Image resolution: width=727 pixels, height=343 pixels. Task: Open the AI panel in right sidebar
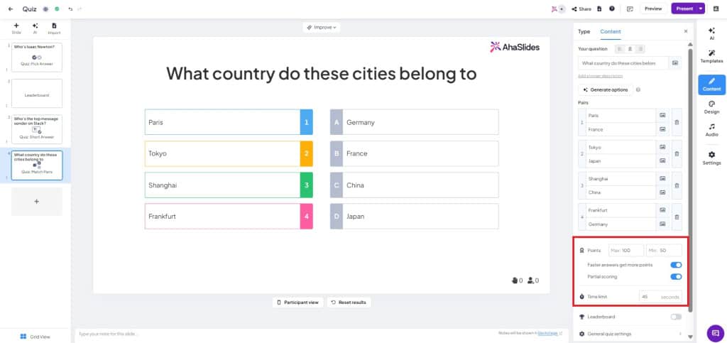(x=711, y=33)
